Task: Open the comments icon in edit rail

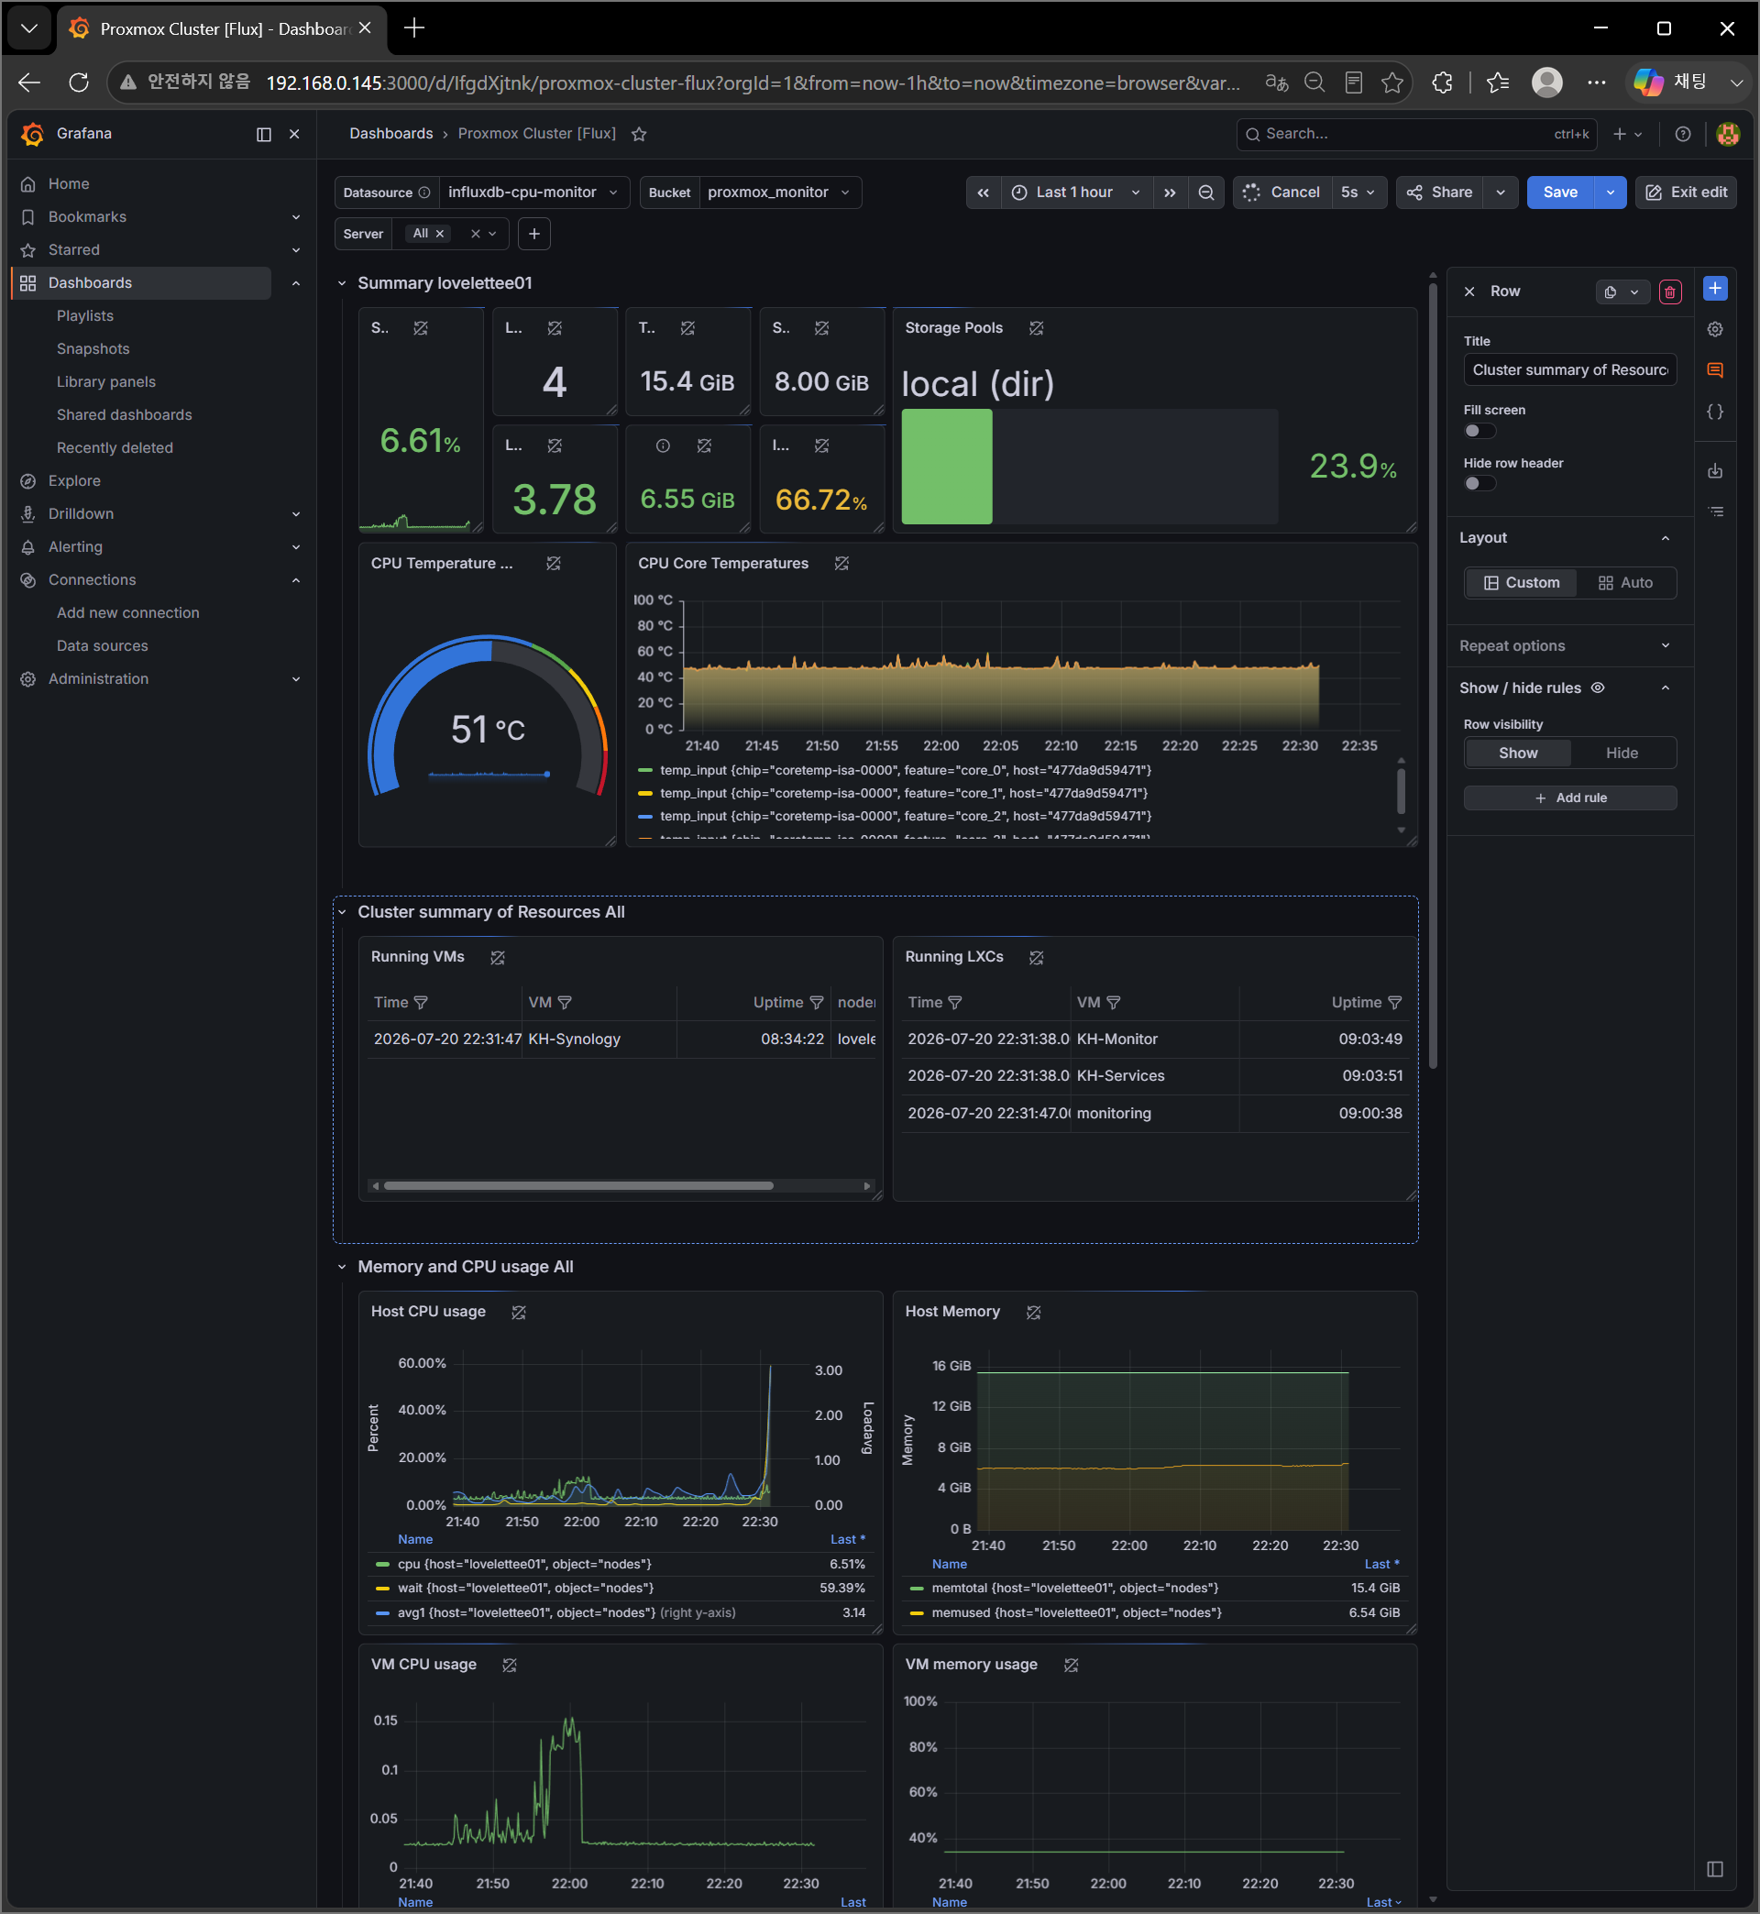Action: (x=1714, y=370)
